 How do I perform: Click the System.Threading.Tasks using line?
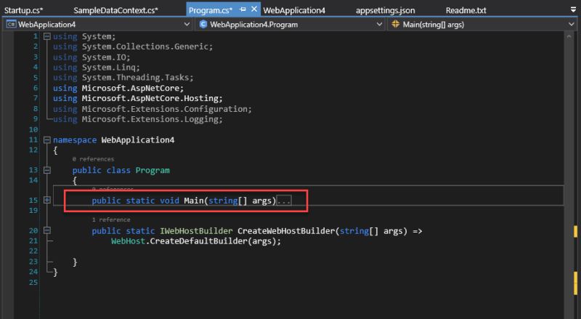click(123, 78)
